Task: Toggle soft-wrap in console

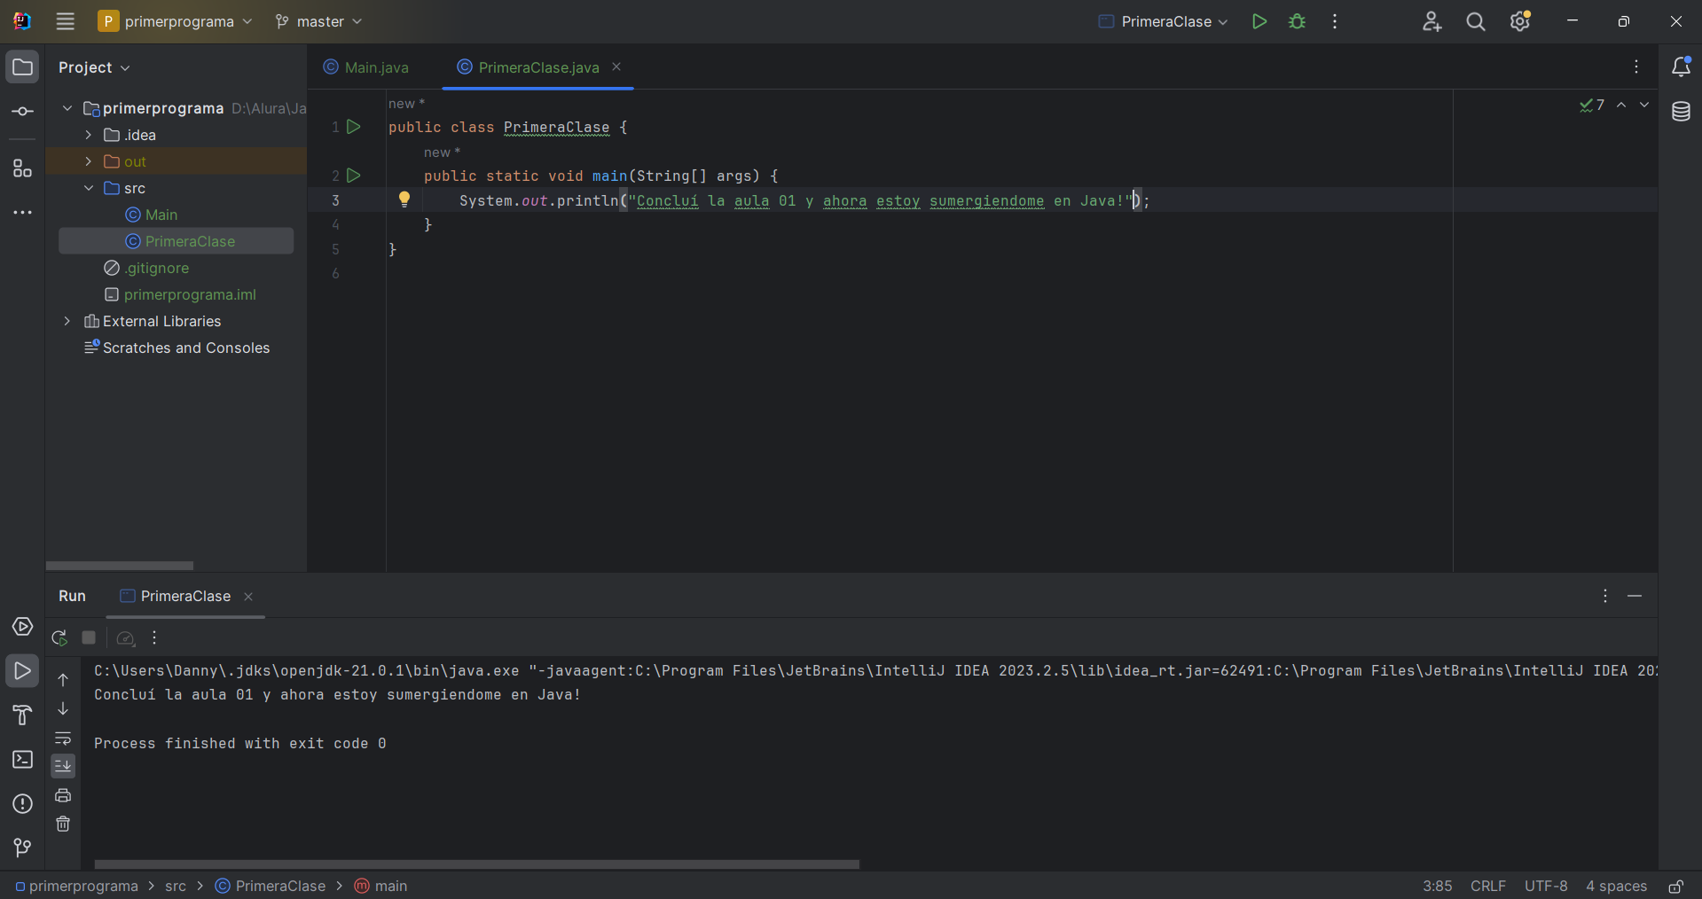Action: point(63,738)
